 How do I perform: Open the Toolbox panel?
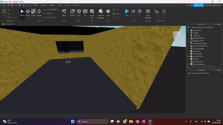(72, 12)
